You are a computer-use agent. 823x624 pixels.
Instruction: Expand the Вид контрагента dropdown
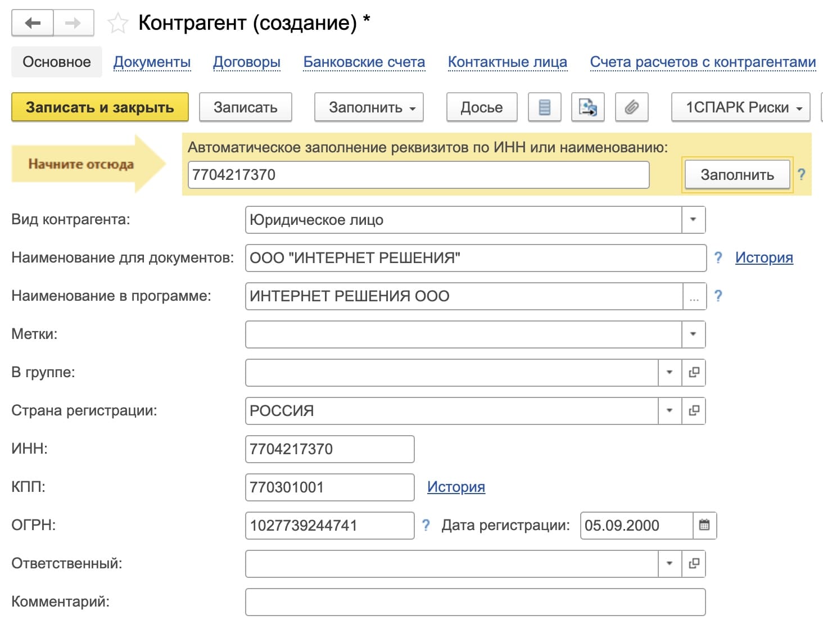tap(693, 219)
